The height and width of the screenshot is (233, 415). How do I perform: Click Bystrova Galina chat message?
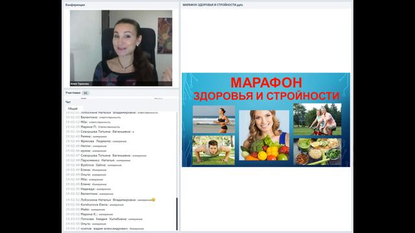click(93, 165)
